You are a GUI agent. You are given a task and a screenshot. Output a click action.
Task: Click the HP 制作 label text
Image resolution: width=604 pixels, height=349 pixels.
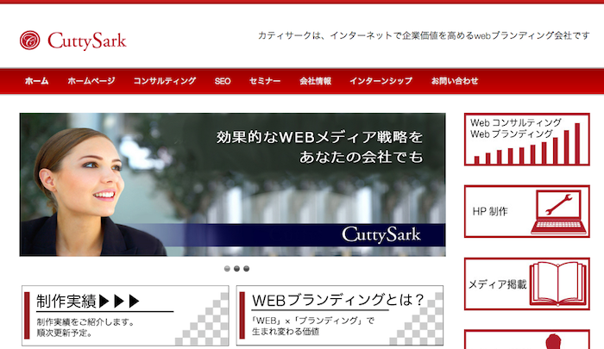[x=490, y=211]
